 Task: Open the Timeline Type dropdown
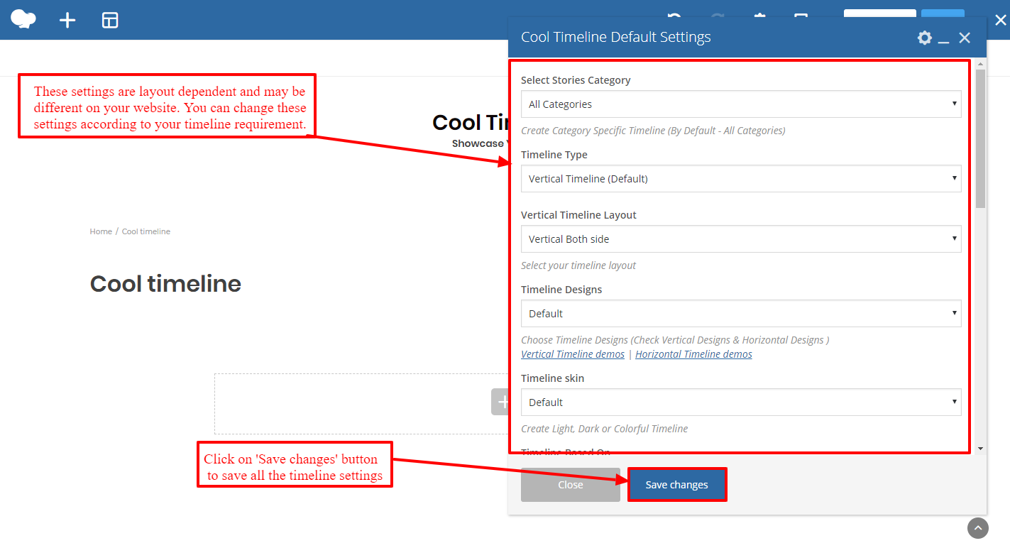pos(741,179)
